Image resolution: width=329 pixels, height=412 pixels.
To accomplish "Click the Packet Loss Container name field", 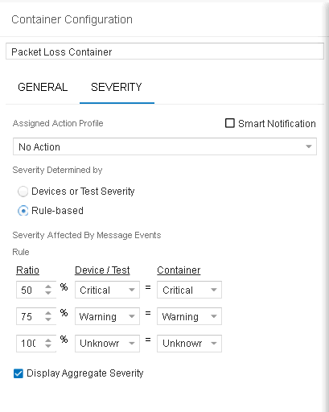I will point(165,51).
